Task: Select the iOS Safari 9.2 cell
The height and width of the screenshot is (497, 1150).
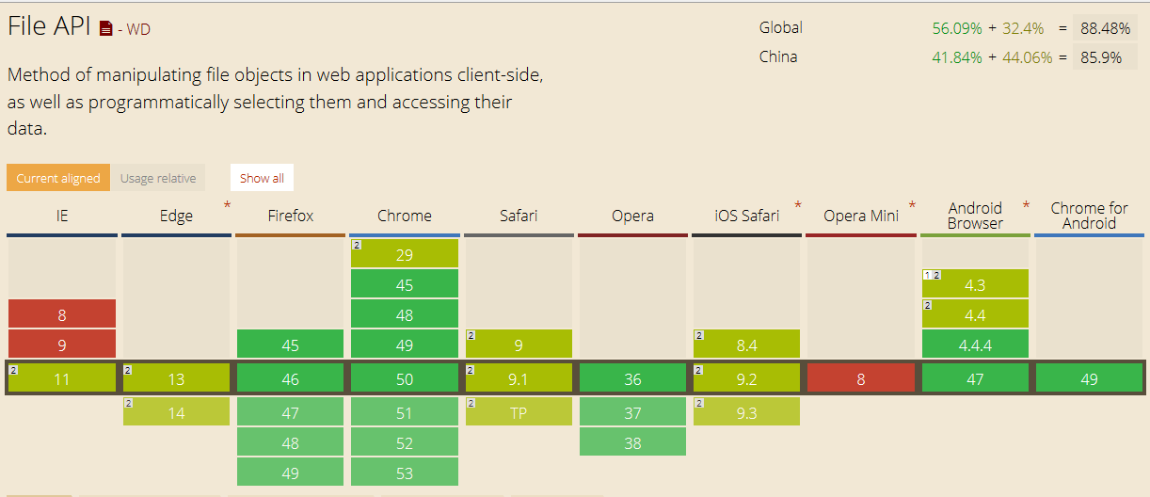Action: [747, 379]
